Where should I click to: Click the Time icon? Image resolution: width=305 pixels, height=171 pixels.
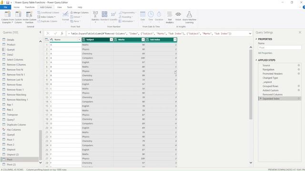click(x=151, y=14)
